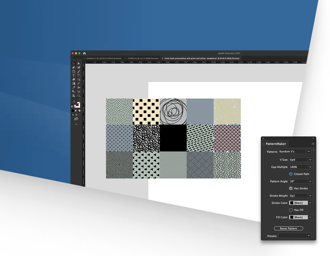Viewport: 330px width, 256px height.
Task: Set paint mode to None
Action: [79, 110]
